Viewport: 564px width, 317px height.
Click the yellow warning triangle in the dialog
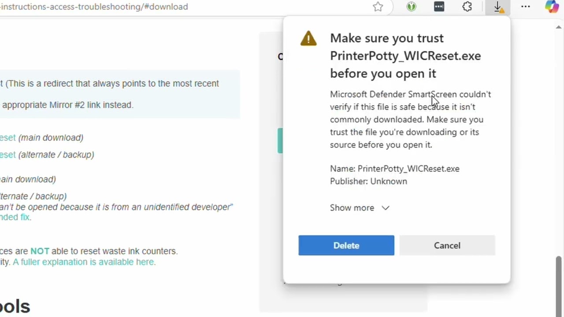coord(308,39)
